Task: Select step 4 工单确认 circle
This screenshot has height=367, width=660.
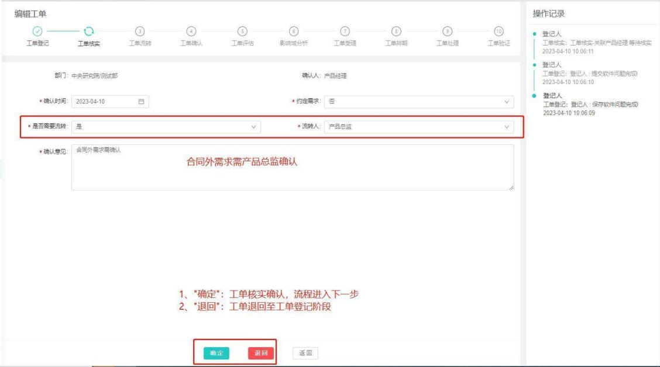Action: [x=191, y=31]
